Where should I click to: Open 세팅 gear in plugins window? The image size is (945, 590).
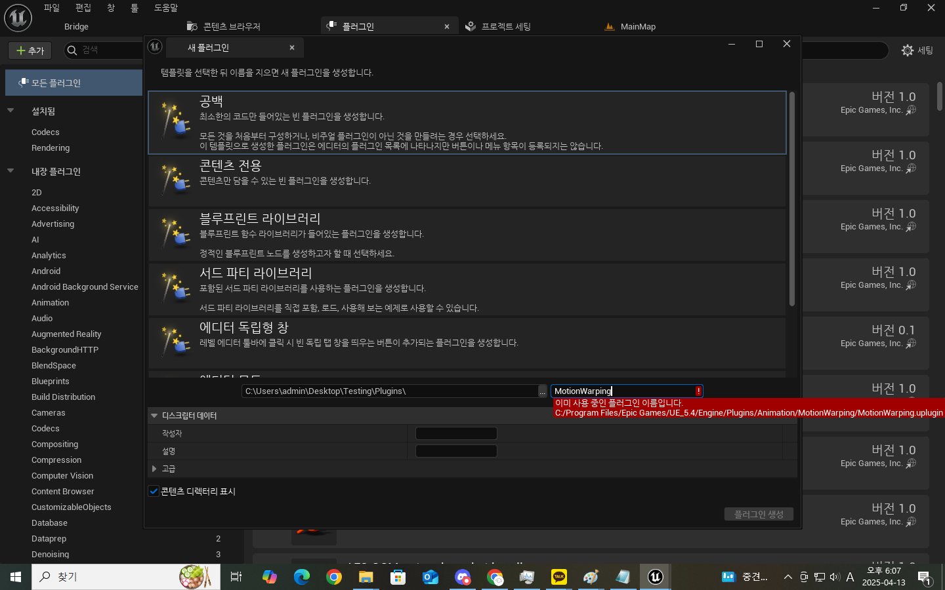coord(917,50)
